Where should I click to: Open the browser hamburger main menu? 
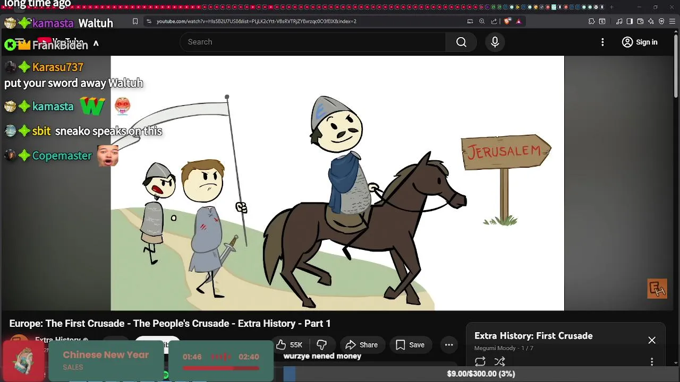672,21
